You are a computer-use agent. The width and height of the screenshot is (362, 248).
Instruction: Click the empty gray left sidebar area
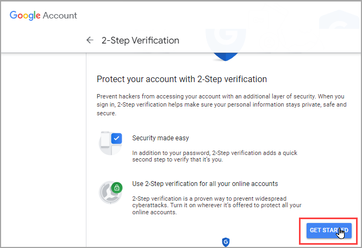pyautogui.click(x=43, y=152)
